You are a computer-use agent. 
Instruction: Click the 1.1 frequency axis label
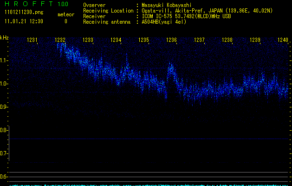pos(4,60)
